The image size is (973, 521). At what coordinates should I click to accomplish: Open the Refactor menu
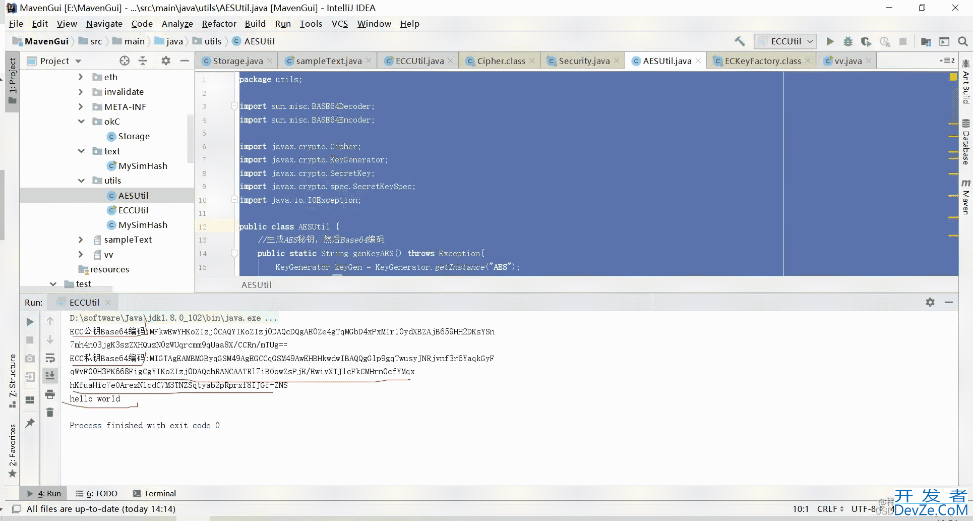click(x=219, y=24)
